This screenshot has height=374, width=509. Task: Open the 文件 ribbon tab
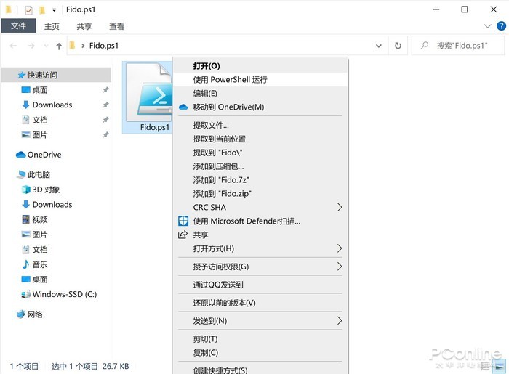(x=18, y=26)
